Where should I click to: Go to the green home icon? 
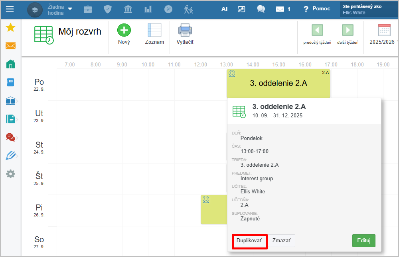coord(10,64)
